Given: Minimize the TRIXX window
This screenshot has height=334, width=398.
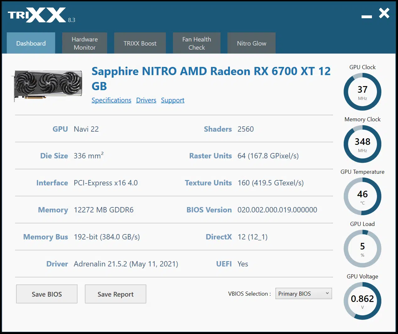Looking at the screenshot, I should (x=367, y=16).
